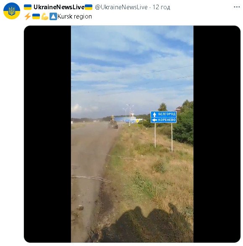Open the post timestamp "12 год"

[161, 7]
